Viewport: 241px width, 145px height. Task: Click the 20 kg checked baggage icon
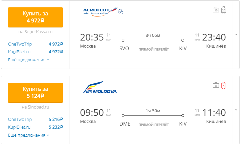[x=224, y=10]
